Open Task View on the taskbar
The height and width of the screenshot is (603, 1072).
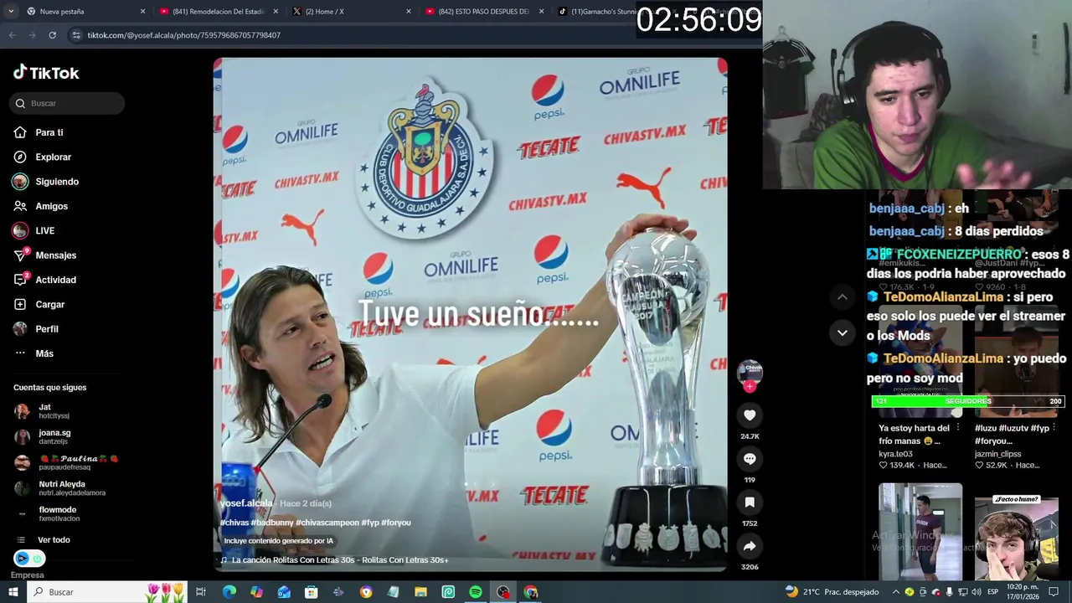(x=201, y=592)
